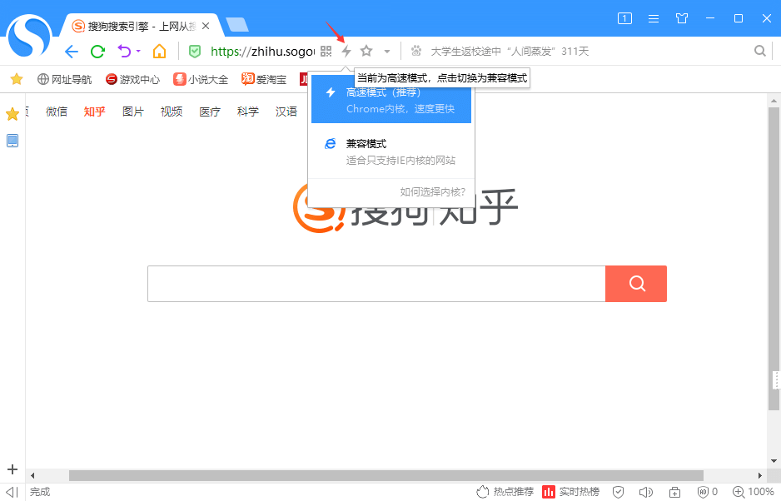Image resolution: width=781 pixels, height=501 pixels.
Task: Bookmark this page via the star icon
Action: coord(366,51)
